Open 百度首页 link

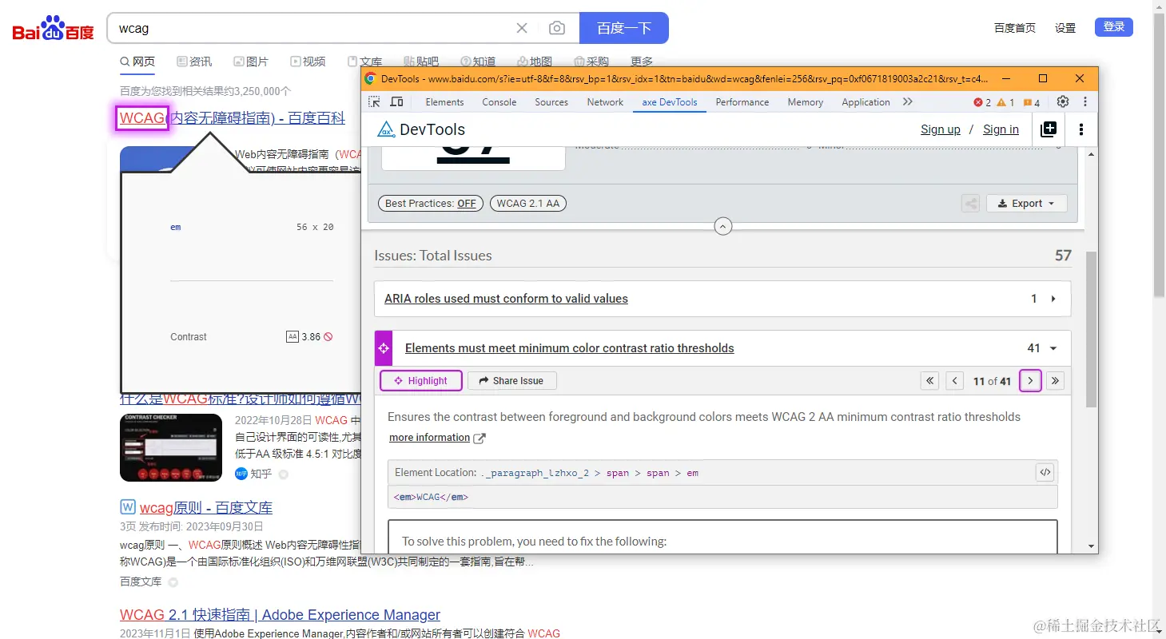coord(1015,28)
